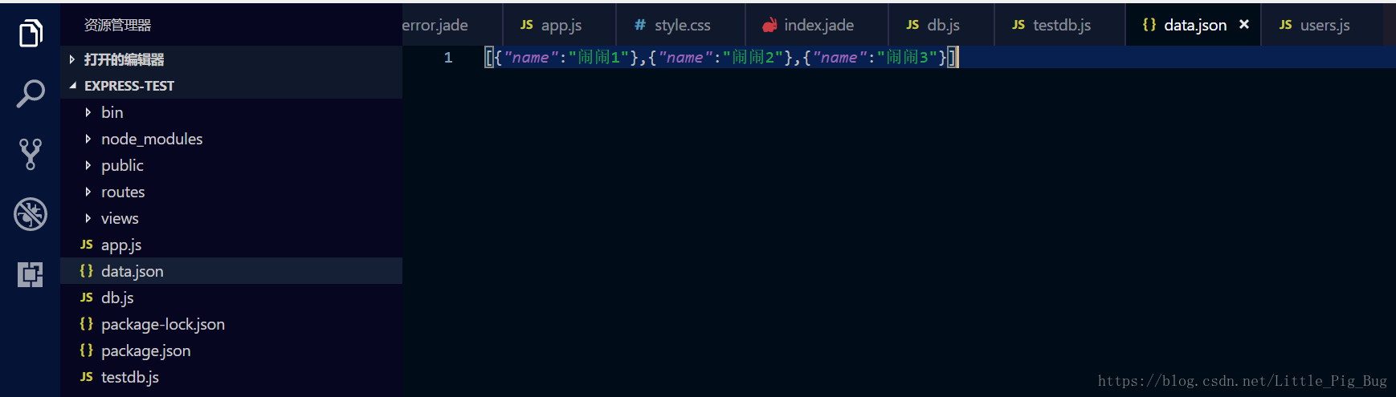Click braces icon beside package.json in tree
The width and height of the screenshot is (1396, 397).
pyautogui.click(x=87, y=350)
